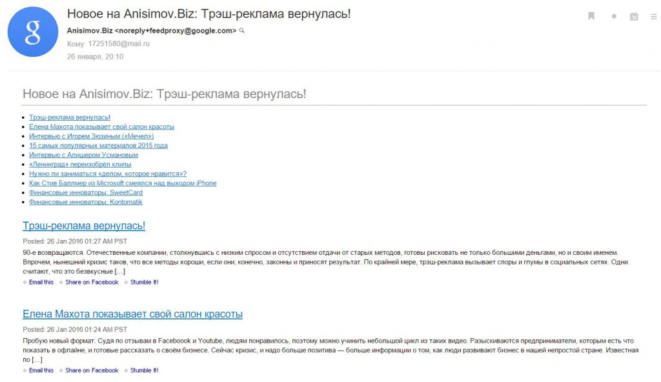Click "Share on Facebook" under the first article
The image size is (661, 382).
91,282
